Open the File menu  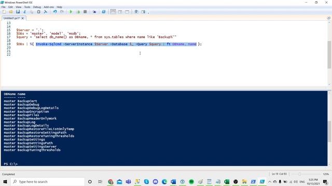pos(4,7)
